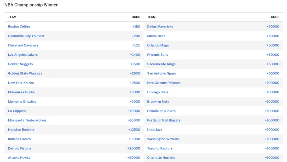Open the New York Knicks link
The image size is (287, 162).
21,83
